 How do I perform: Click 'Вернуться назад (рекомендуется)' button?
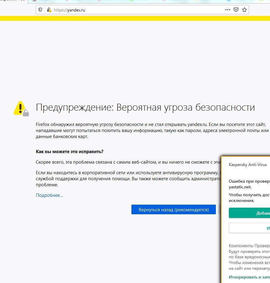tap(173, 209)
